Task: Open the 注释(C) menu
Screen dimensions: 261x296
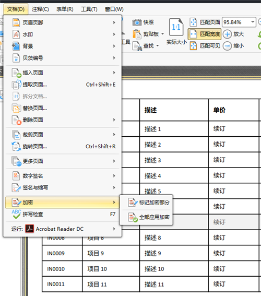Action: pos(40,9)
